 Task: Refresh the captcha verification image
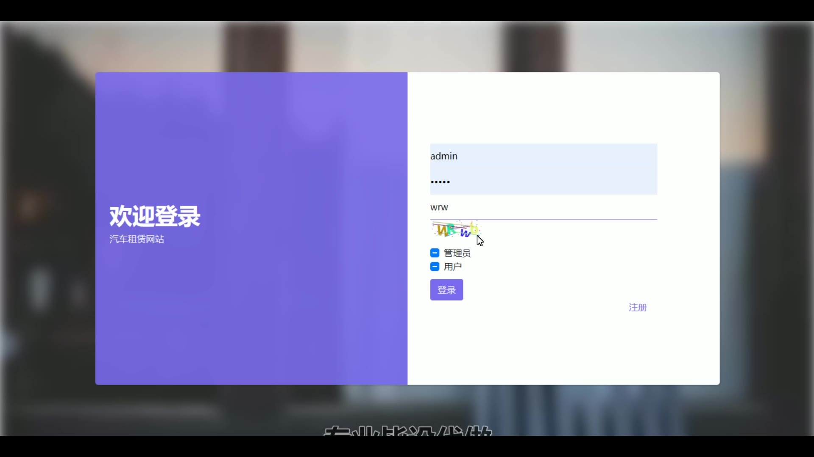coord(456,230)
